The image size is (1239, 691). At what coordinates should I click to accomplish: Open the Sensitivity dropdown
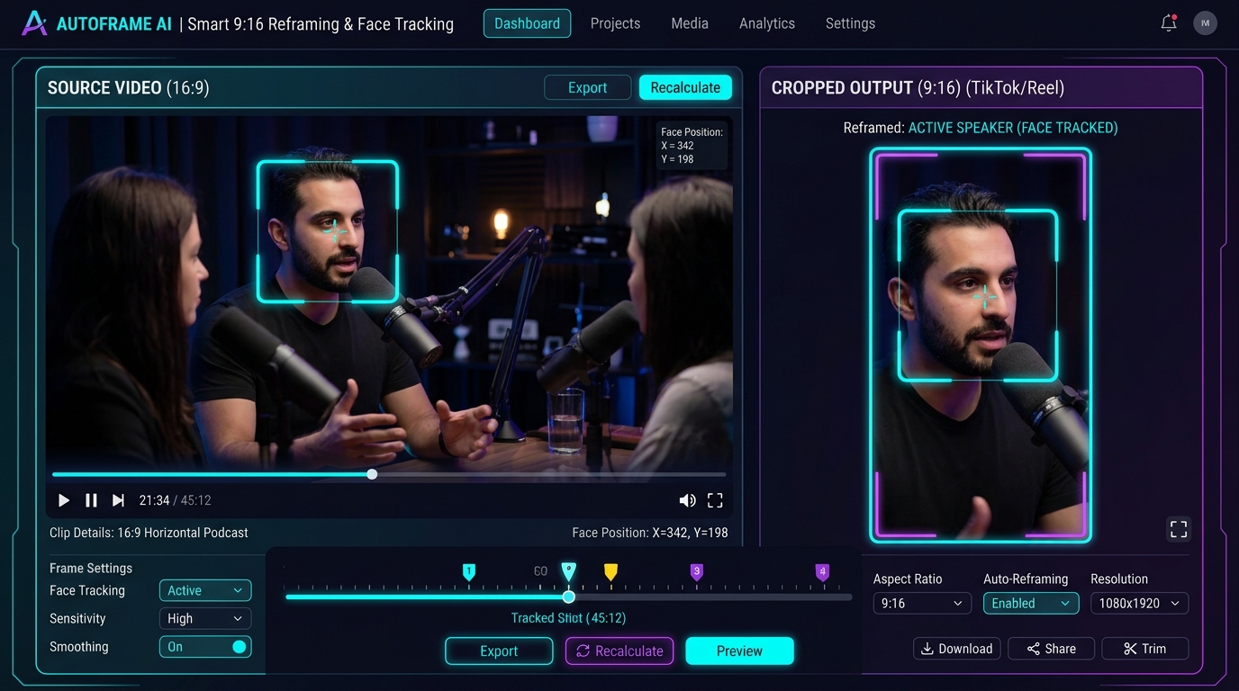pyautogui.click(x=205, y=619)
